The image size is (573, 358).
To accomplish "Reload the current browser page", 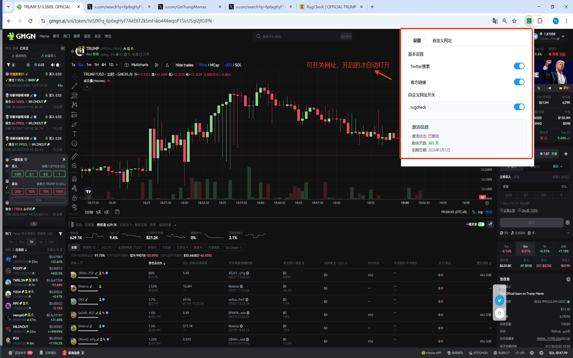I will pyautogui.click(x=30, y=21).
